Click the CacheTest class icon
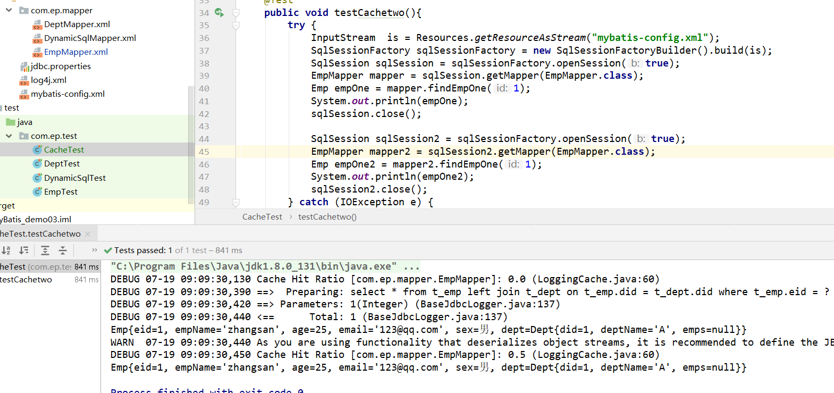Viewport: 834px width, 393px height. click(37, 150)
